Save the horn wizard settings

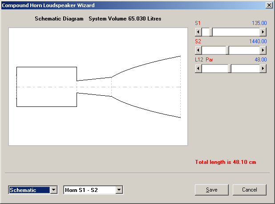click(x=212, y=190)
